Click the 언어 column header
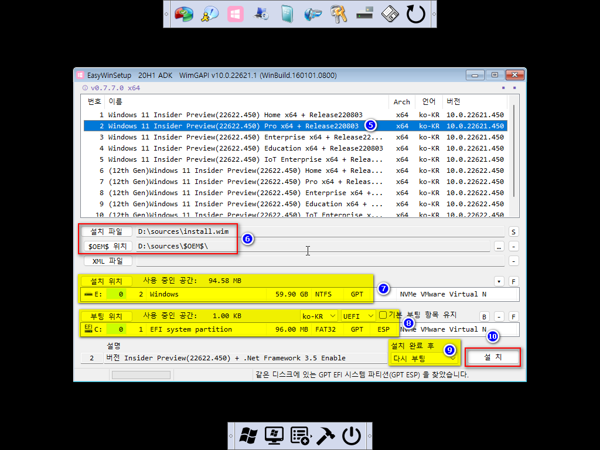The width and height of the screenshot is (600, 450). [x=429, y=101]
